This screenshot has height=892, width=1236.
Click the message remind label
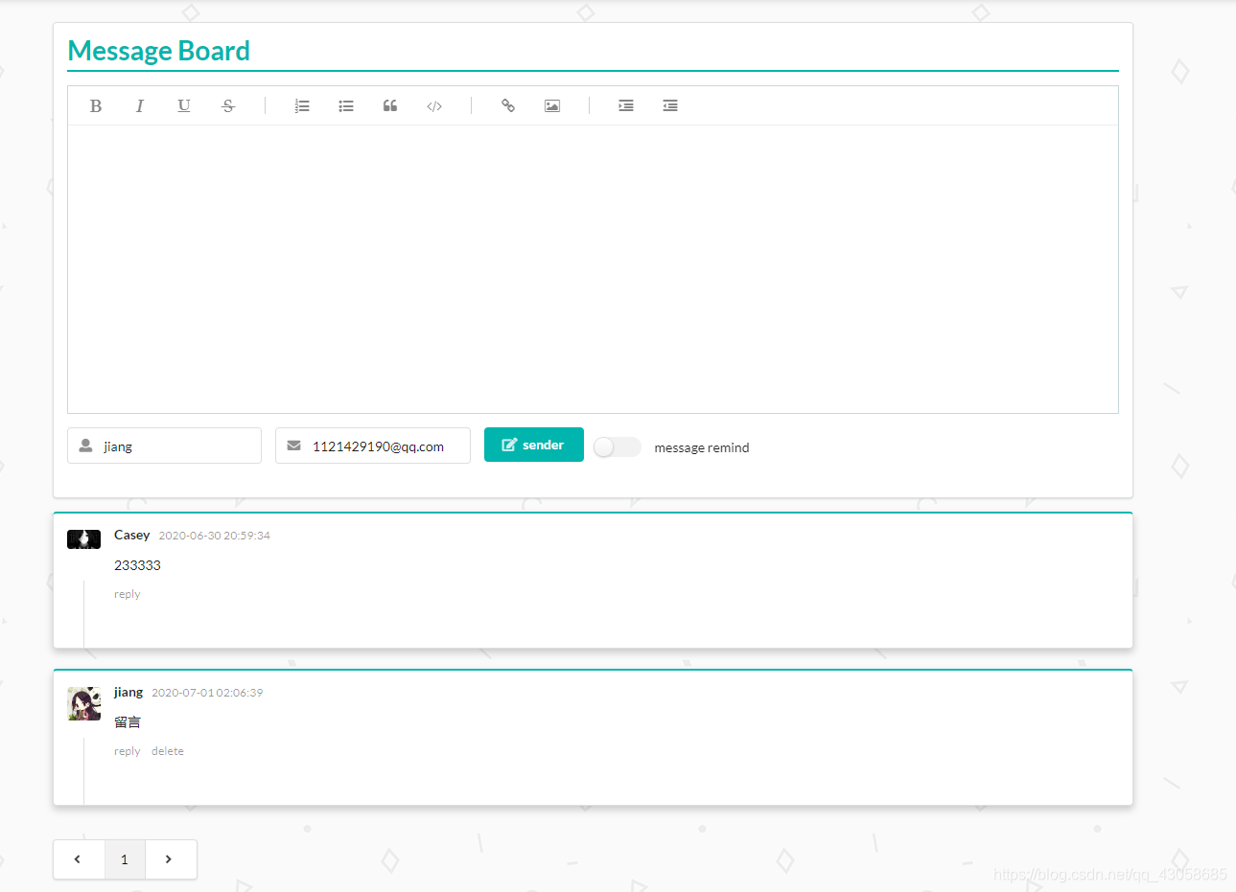(x=702, y=447)
